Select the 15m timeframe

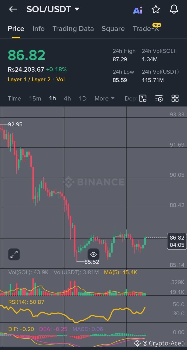pyautogui.click(x=35, y=98)
